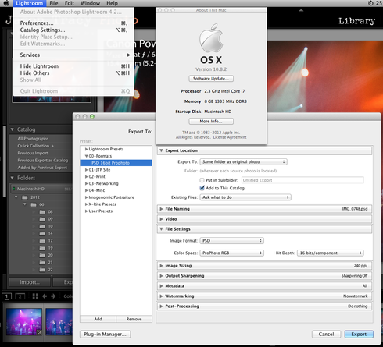
Task: Open the Edit menu
Action: tap(70, 3)
